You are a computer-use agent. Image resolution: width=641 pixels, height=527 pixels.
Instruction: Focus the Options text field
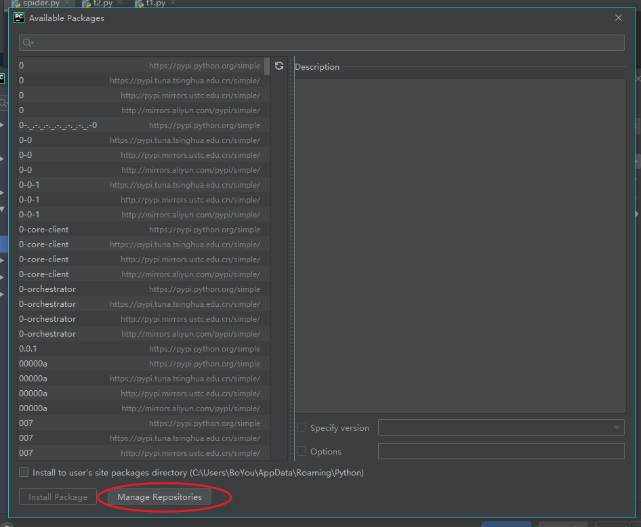[501, 451]
